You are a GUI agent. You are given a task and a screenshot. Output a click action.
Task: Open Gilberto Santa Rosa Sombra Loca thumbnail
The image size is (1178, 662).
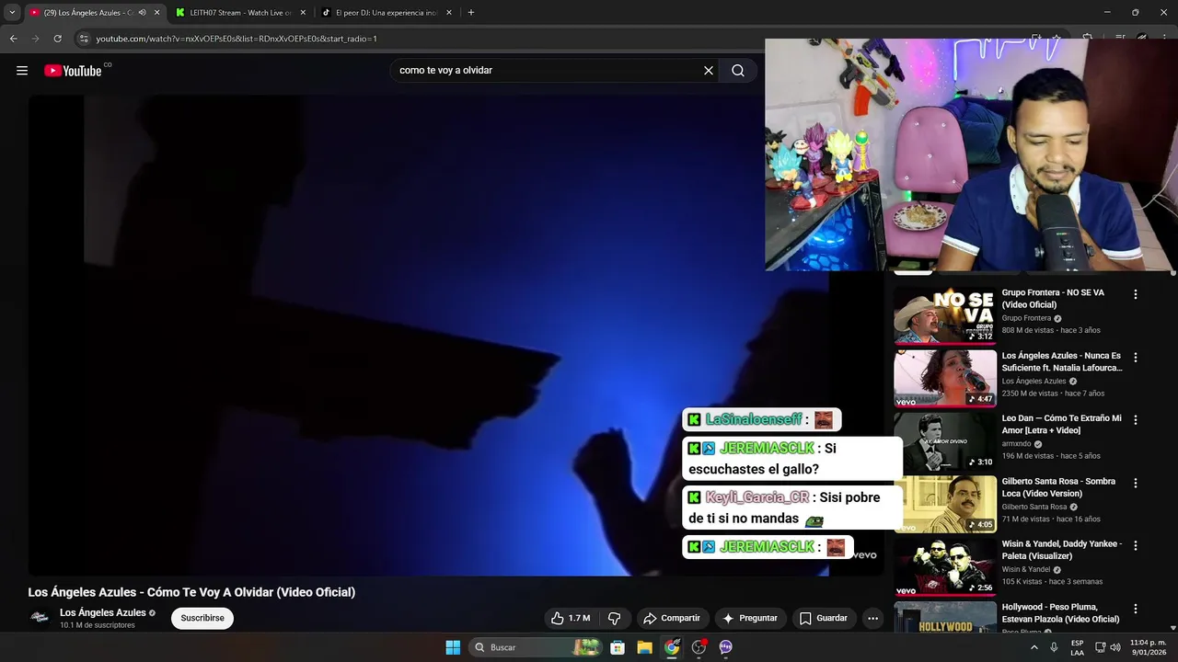[945, 504]
